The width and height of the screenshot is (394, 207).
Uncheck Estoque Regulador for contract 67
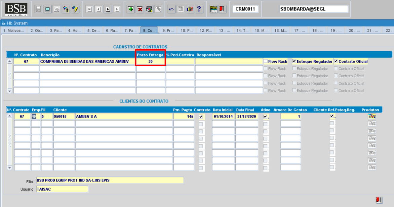click(294, 61)
